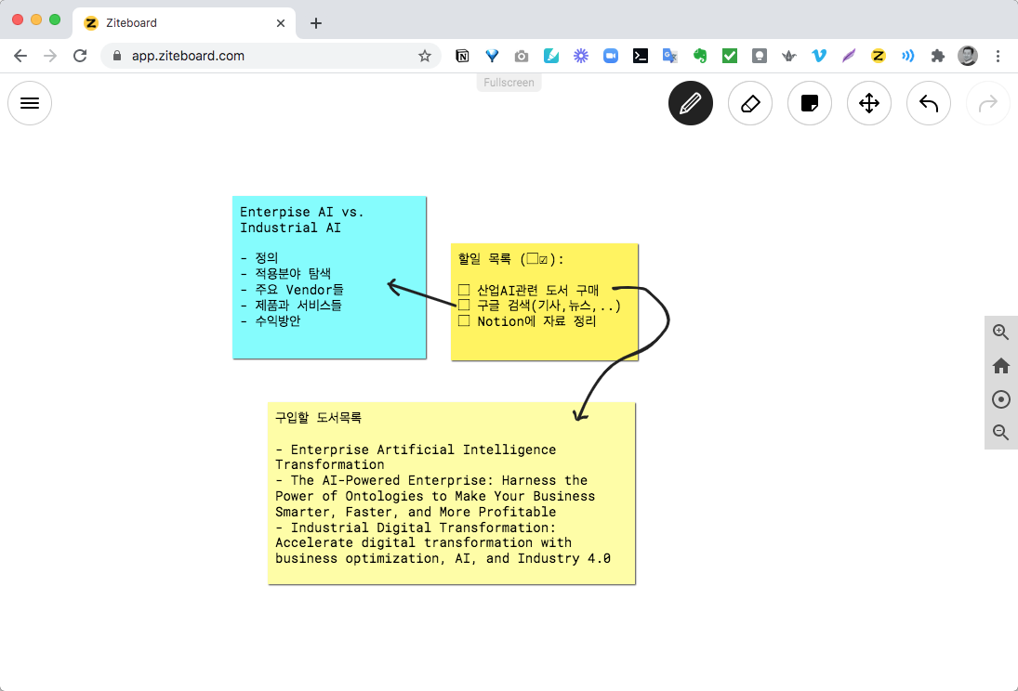Screen dimensions: 1018x691
Task: Open the Ziteboard hamburger menu
Action: pyautogui.click(x=30, y=103)
